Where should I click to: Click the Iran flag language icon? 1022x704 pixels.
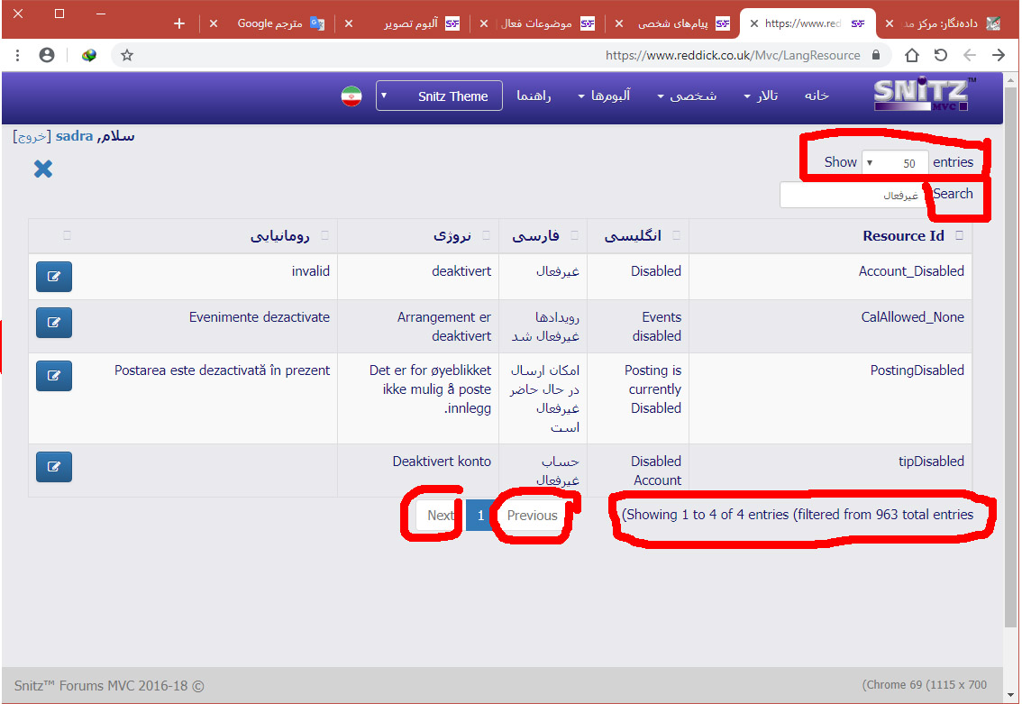[351, 96]
